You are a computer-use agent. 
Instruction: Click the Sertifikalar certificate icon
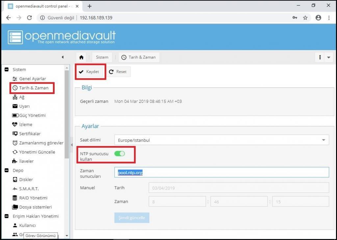tap(15, 134)
